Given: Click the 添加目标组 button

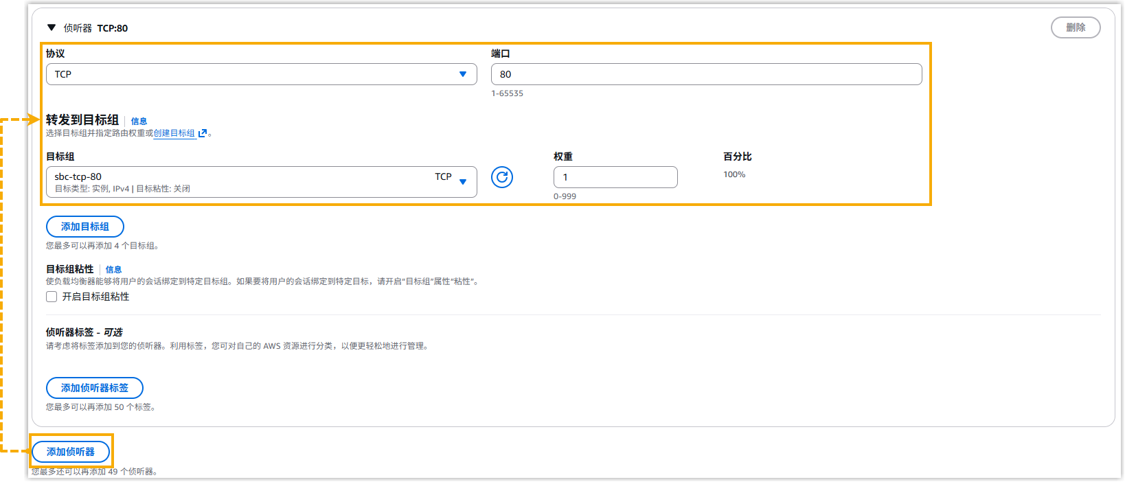Looking at the screenshot, I should 85,227.
